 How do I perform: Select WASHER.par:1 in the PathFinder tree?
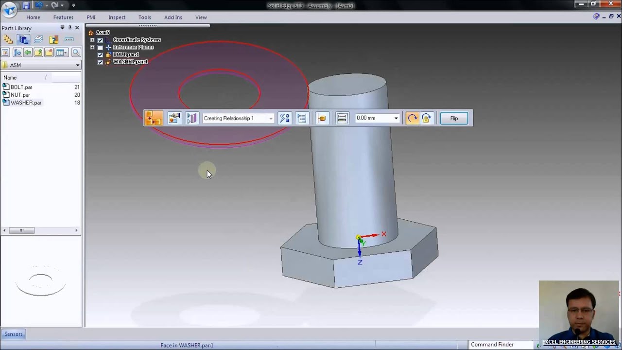(130, 62)
